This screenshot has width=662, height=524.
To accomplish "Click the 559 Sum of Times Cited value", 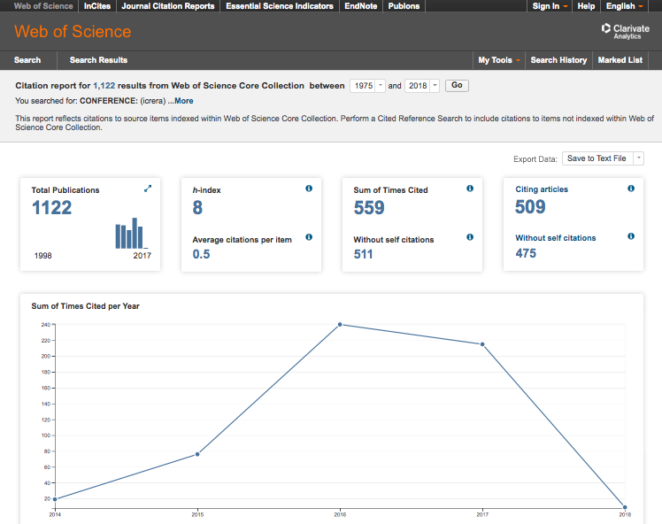I will coord(369,208).
